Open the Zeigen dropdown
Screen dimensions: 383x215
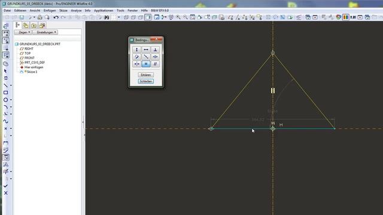tap(23, 32)
